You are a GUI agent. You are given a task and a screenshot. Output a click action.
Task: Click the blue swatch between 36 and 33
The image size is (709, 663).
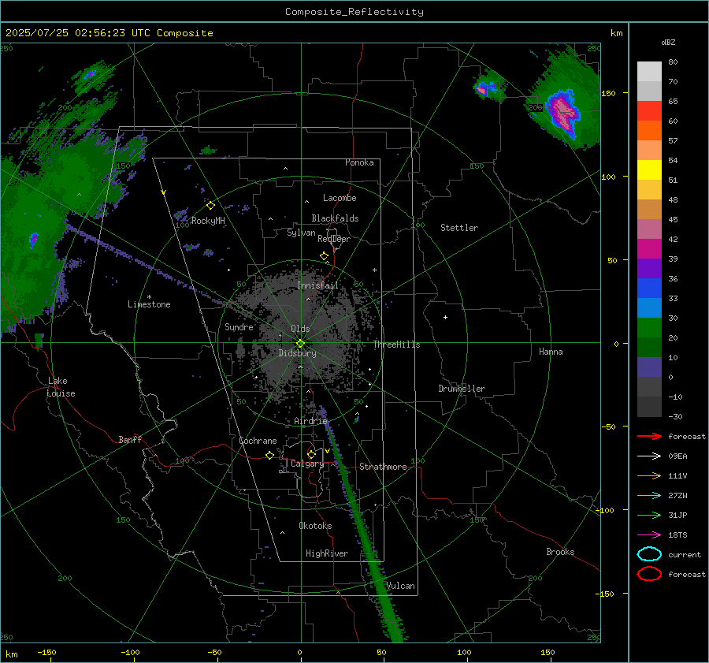(649, 288)
